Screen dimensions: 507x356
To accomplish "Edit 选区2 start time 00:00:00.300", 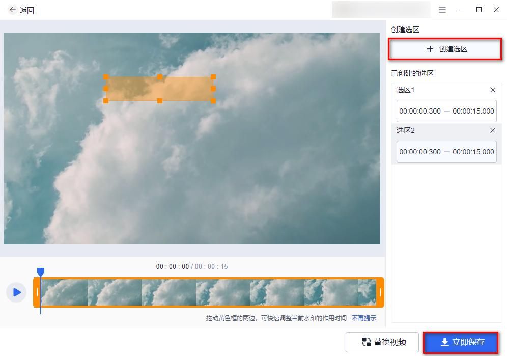I will (x=419, y=152).
